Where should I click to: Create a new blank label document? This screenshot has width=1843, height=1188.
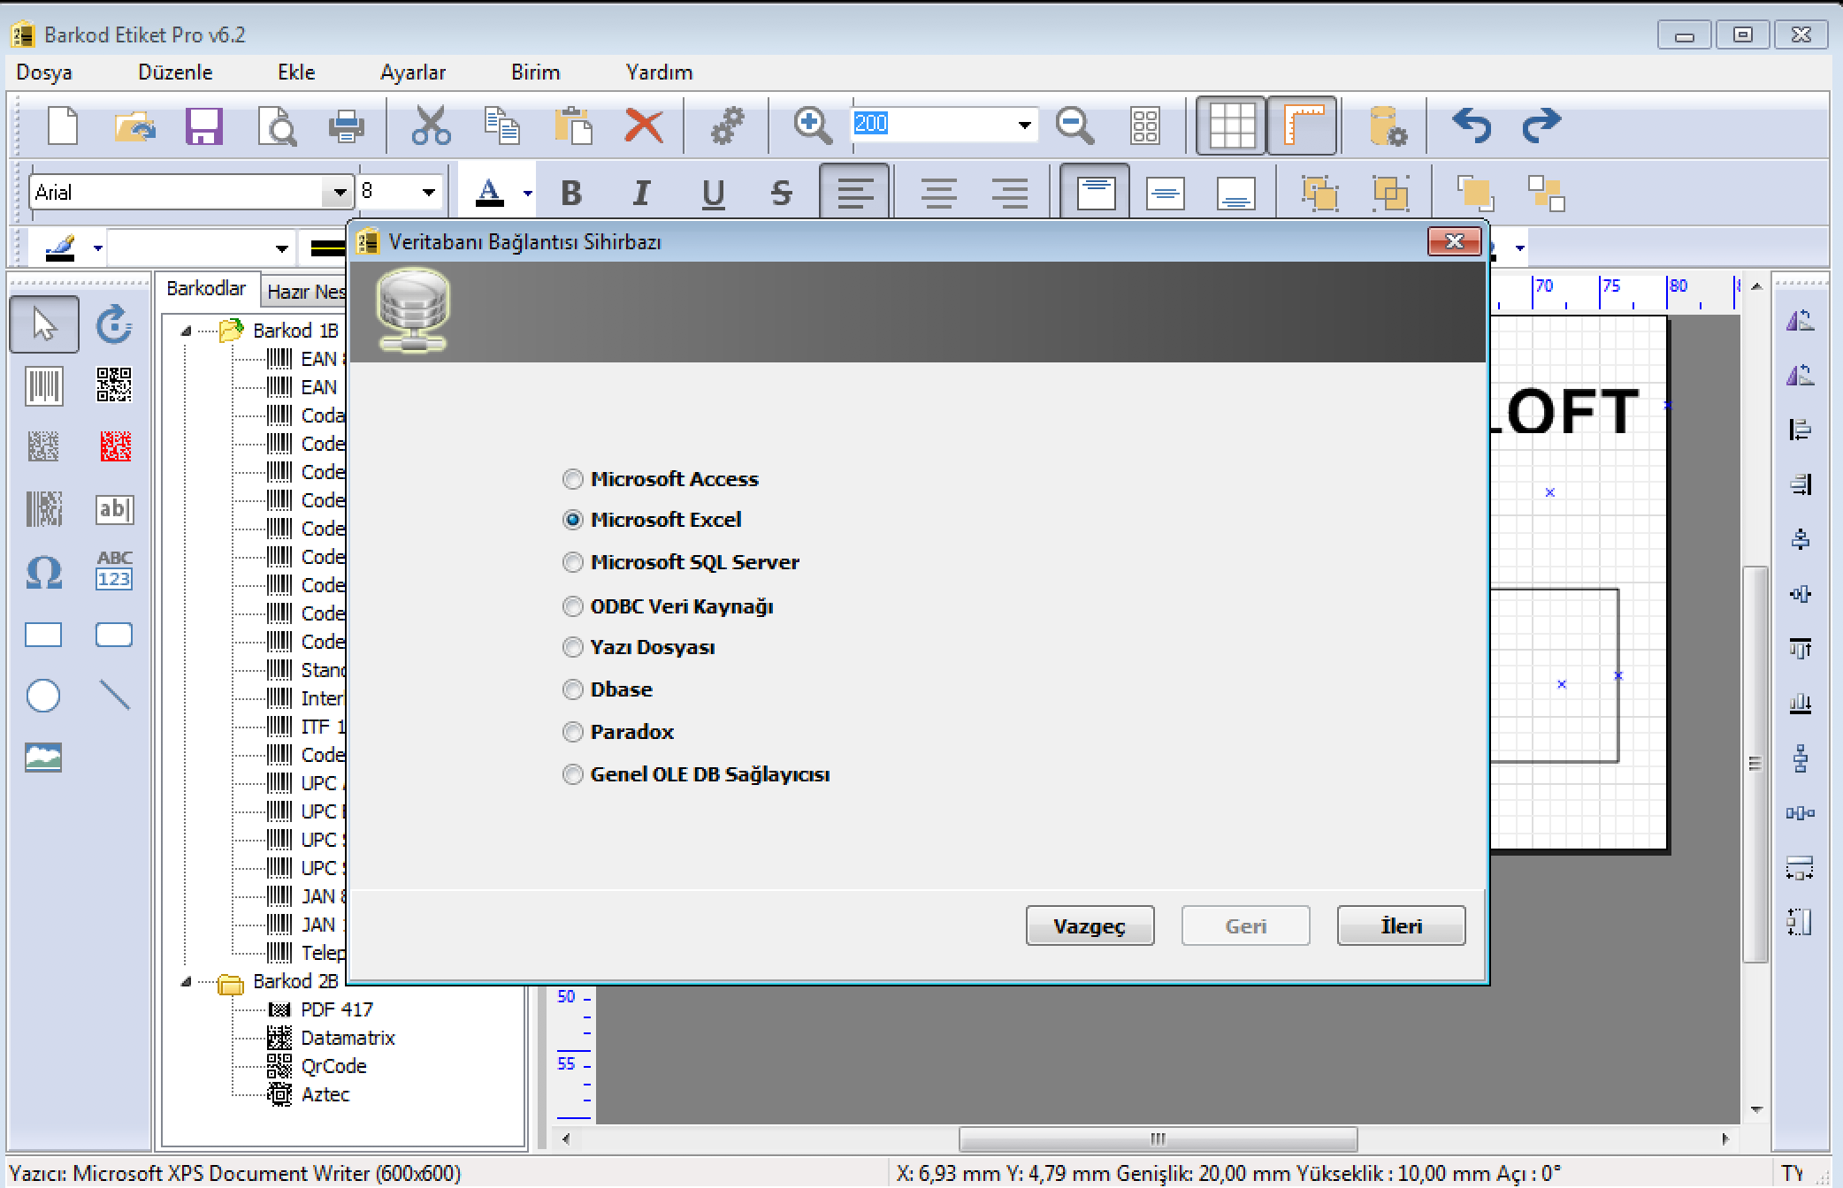pos(63,126)
